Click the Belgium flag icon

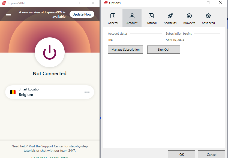(13, 92)
